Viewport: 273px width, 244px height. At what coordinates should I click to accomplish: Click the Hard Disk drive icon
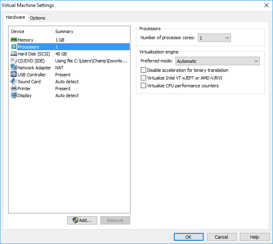pos(14,53)
